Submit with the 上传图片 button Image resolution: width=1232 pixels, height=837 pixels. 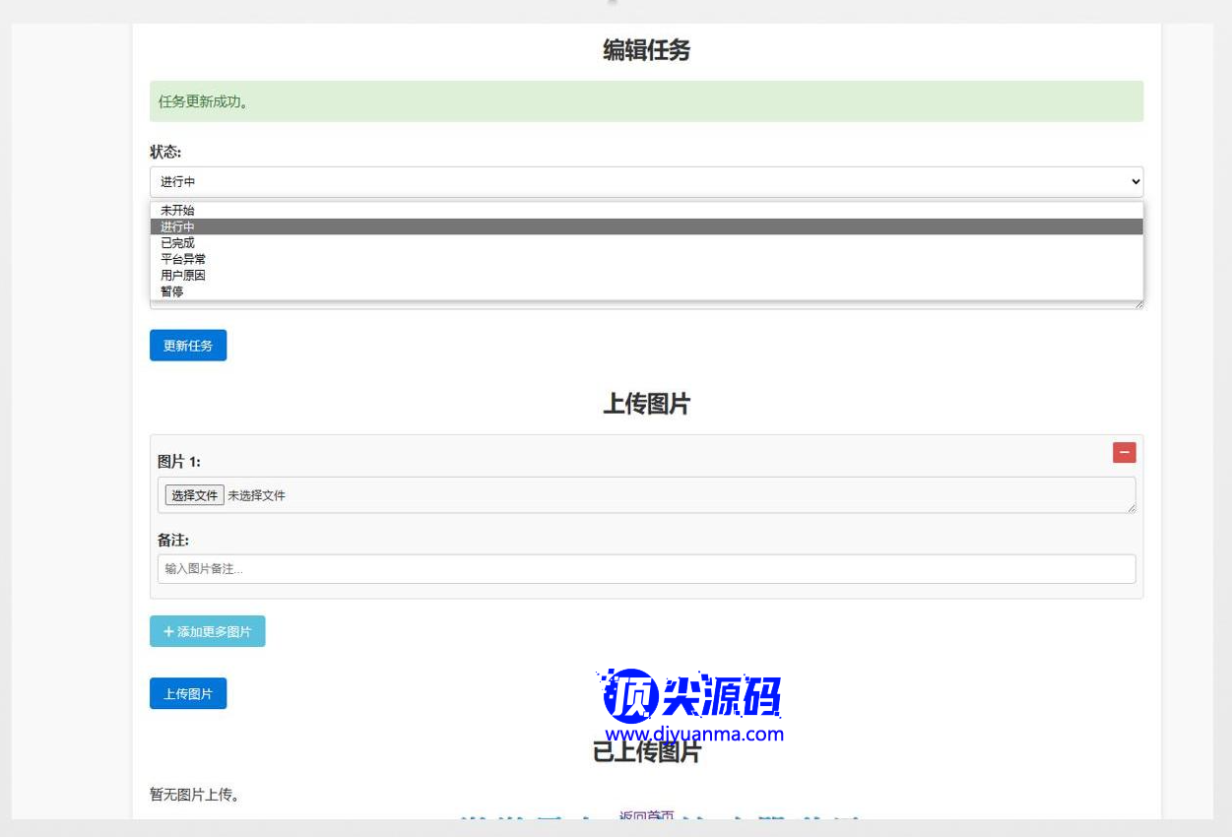(188, 693)
